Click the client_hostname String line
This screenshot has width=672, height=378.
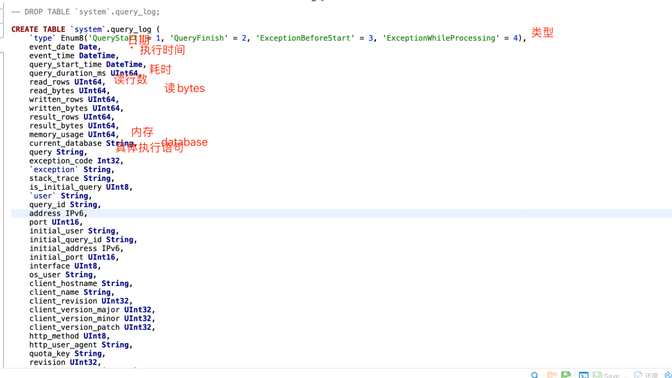pos(80,284)
